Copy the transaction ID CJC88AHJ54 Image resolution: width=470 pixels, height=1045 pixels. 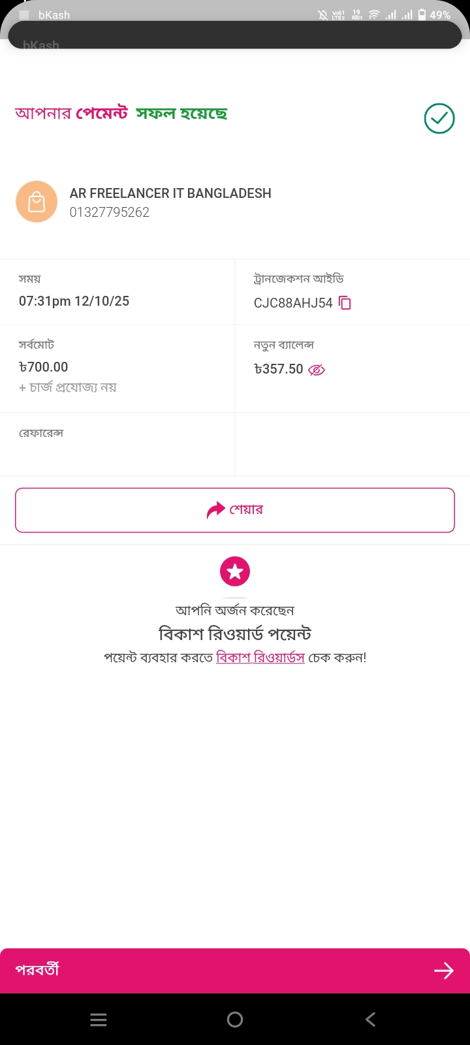click(x=345, y=303)
